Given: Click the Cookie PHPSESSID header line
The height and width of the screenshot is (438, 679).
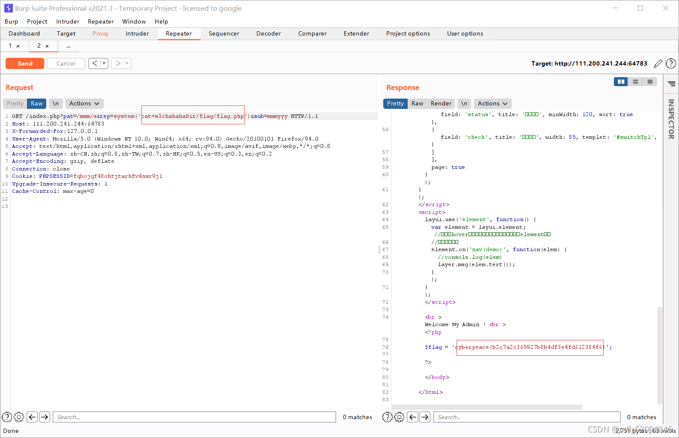Looking at the screenshot, I should (x=87, y=176).
